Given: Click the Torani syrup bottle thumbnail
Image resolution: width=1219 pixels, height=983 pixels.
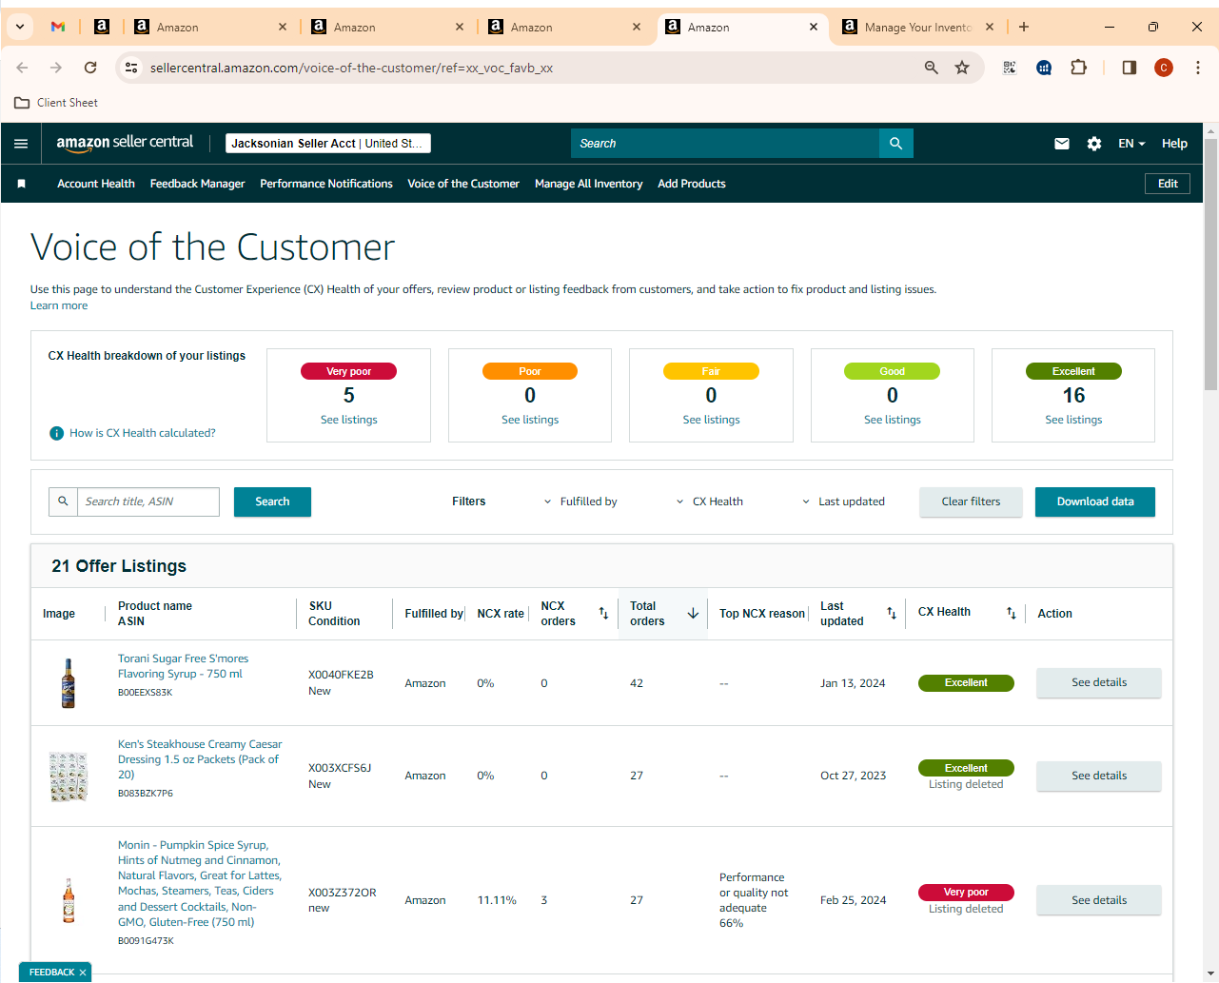Looking at the screenshot, I should (69, 683).
